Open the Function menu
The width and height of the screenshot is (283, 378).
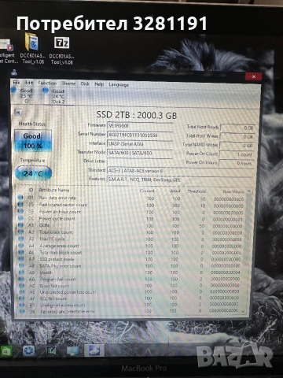47,83
